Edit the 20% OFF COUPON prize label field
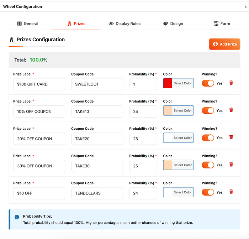The height and width of the screenshot is (239, 249). pos(39,139)
